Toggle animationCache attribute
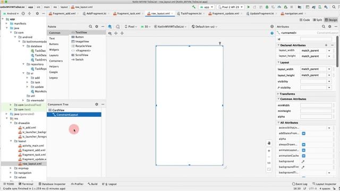Screen dimensions: 340x191 (x=303, y=155)
